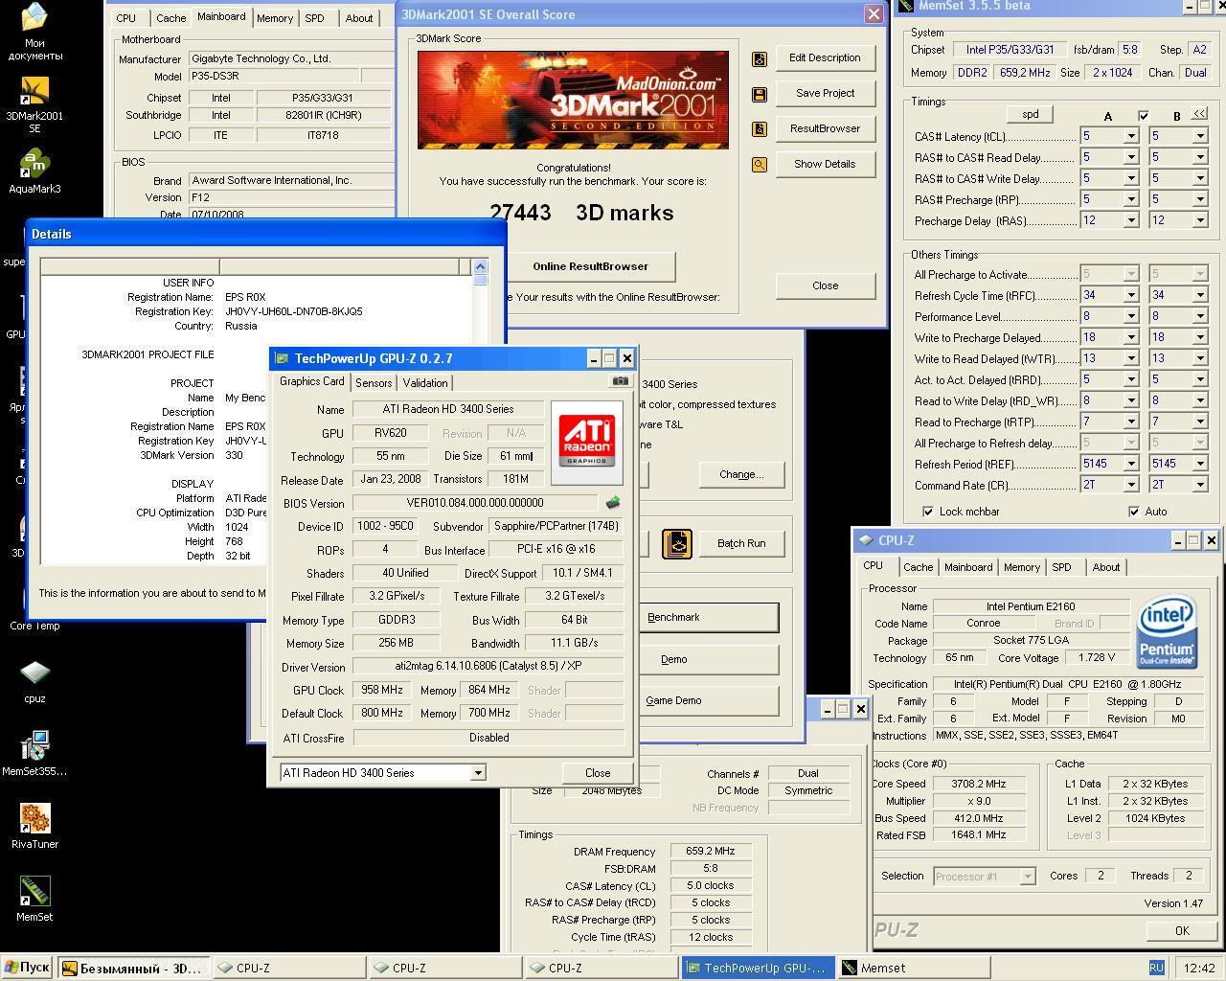Screen dimensions: 1226x981
Task: Click the Save Project floppy icon
Action: click(760, 94)
